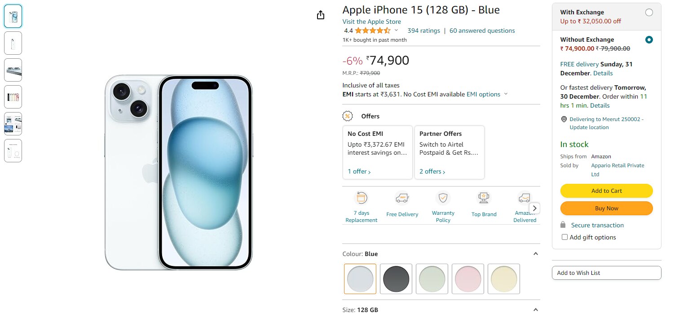The image size is (679, 317).
Task: Open the Partner Offers card
Action: click(449, 152)
